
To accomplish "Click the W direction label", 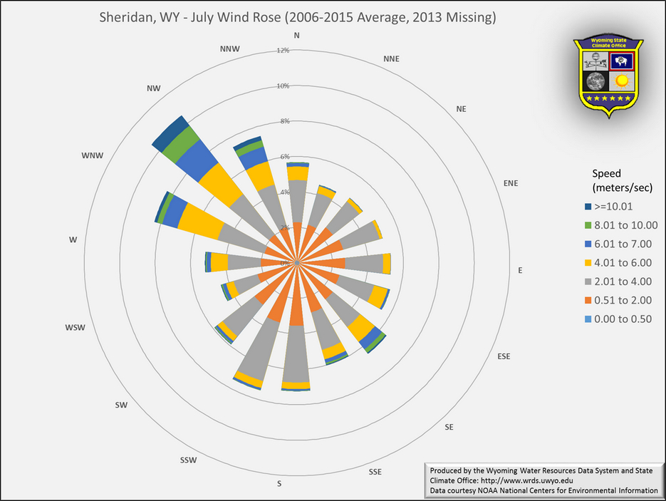I will pos(73,239).
